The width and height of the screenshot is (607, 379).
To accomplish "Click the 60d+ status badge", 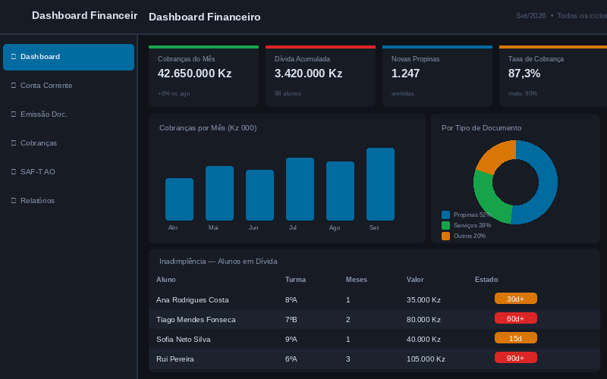I will tap(516, 318).
